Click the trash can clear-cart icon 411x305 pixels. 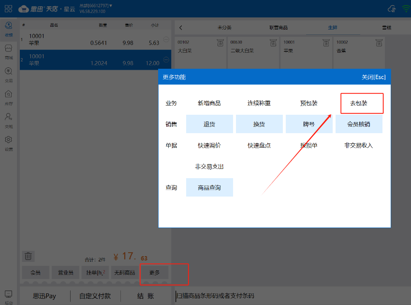[28, 256]
